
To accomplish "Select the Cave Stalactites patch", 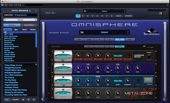I will click(x=11, y=83).
